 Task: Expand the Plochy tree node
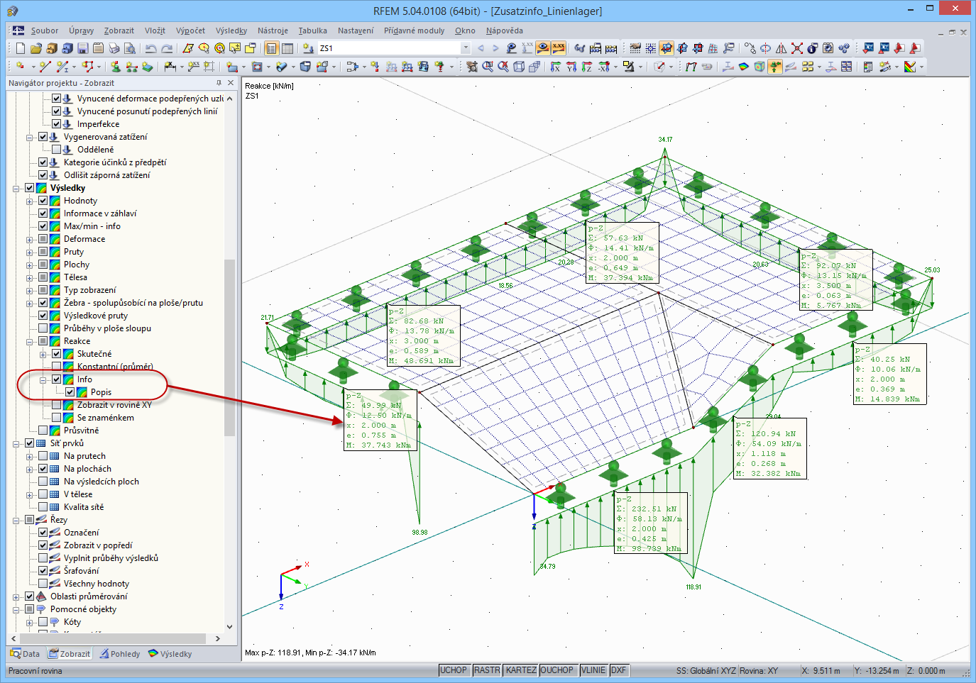pyautogui.click(x=30, y=265)
